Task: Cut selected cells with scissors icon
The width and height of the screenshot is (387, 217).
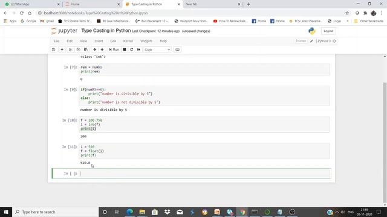Action: 71,49
